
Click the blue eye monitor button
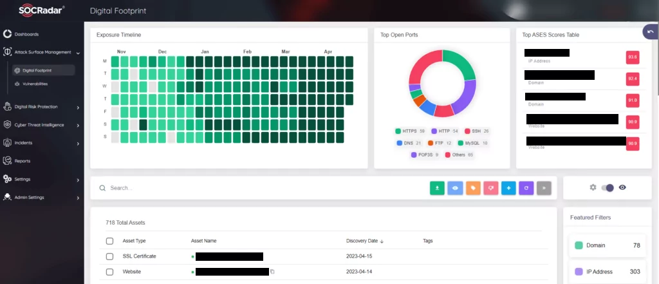tap(455, 188)
